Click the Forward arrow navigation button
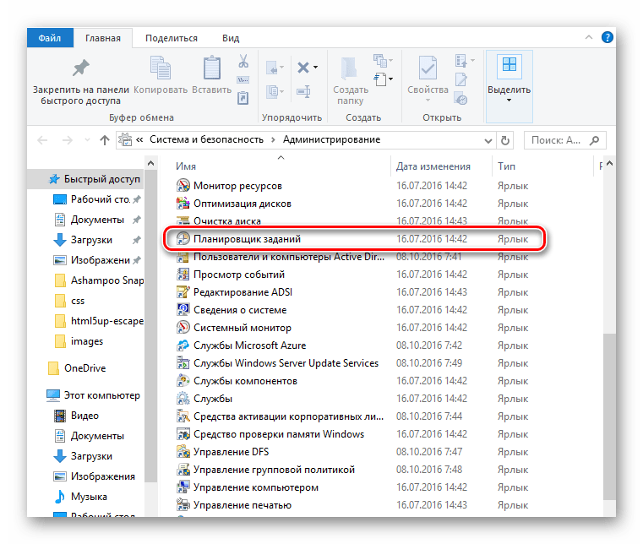The image size is (643, 544). tap(68, 140)
